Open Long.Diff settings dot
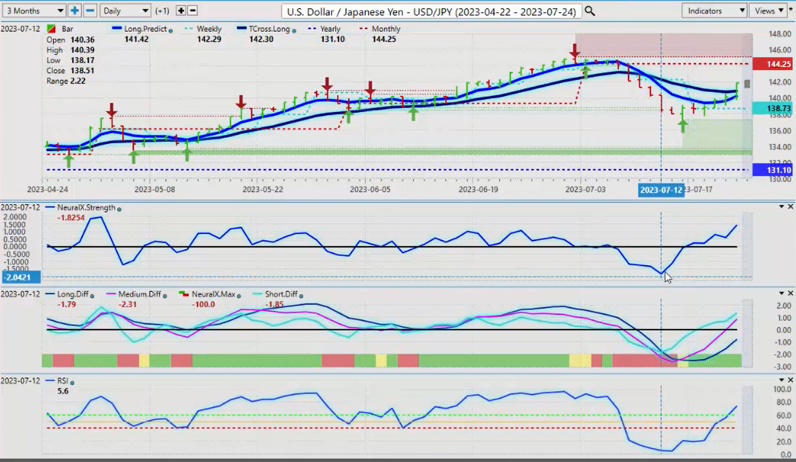The width and height of the screenshot is (796, 462). [x=92, y=296]
